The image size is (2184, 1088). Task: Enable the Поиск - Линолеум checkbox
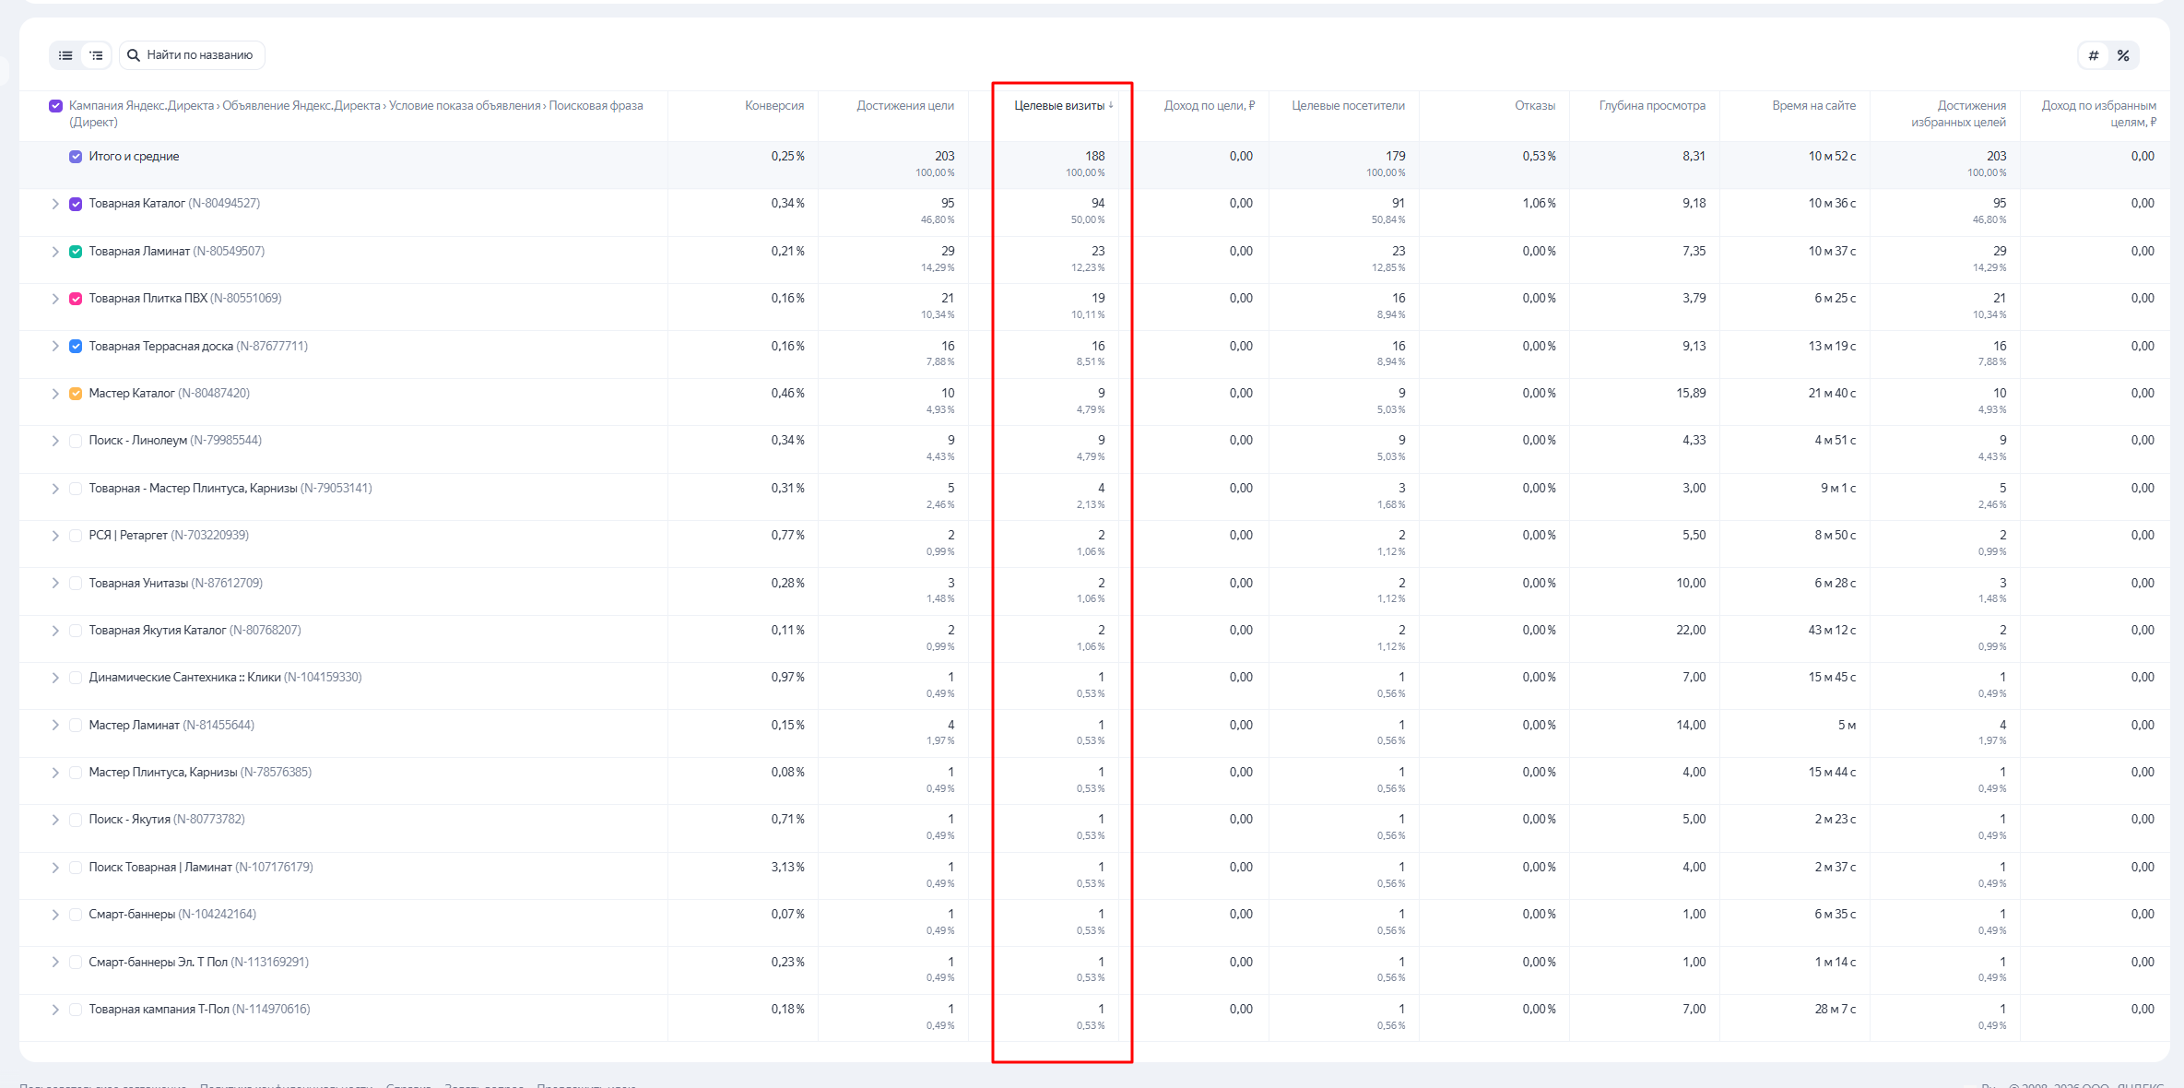tap(76, 441)
